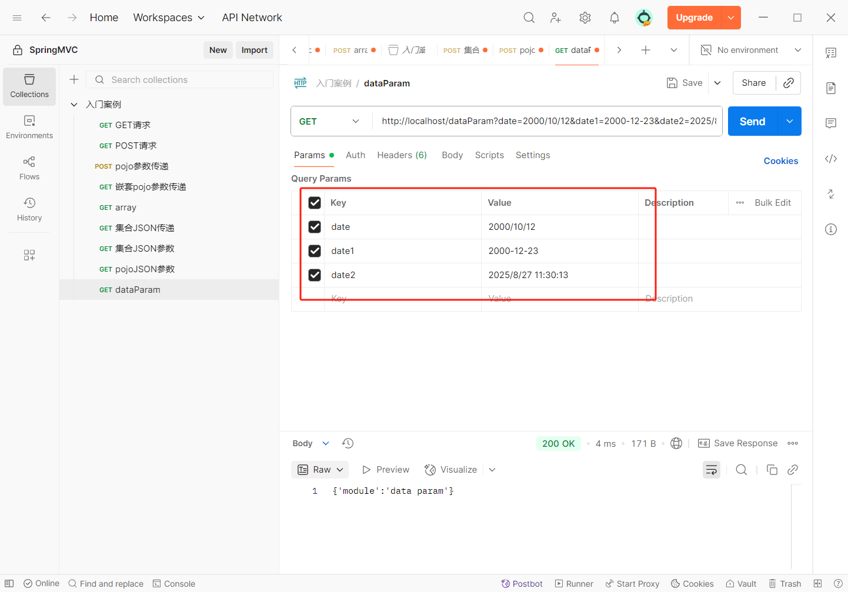Toggle the two-pane layout icon in status bar
This screenshot has width=848, height=592.
click(817, 584)
